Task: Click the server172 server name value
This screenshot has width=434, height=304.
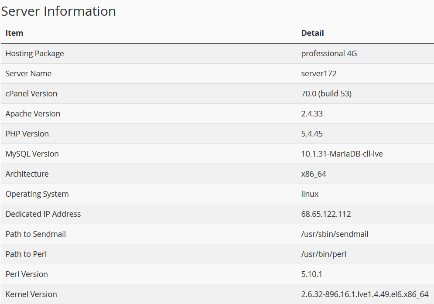Action: click(319, 74)
